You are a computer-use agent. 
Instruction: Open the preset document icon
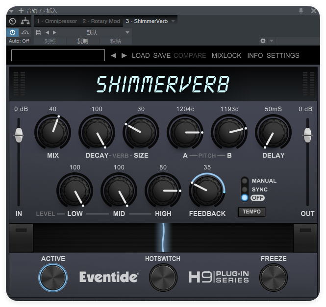point(38,33)
